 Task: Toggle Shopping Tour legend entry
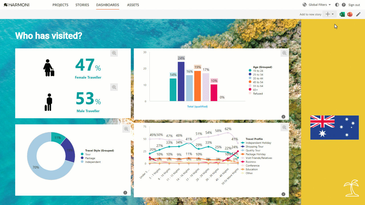[x=252, y=147]
